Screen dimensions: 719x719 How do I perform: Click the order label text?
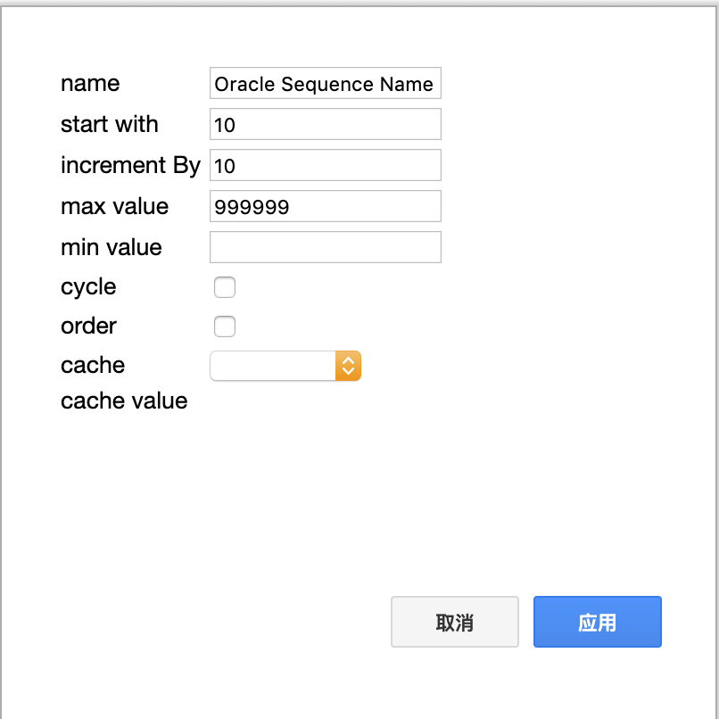[88, 326]
